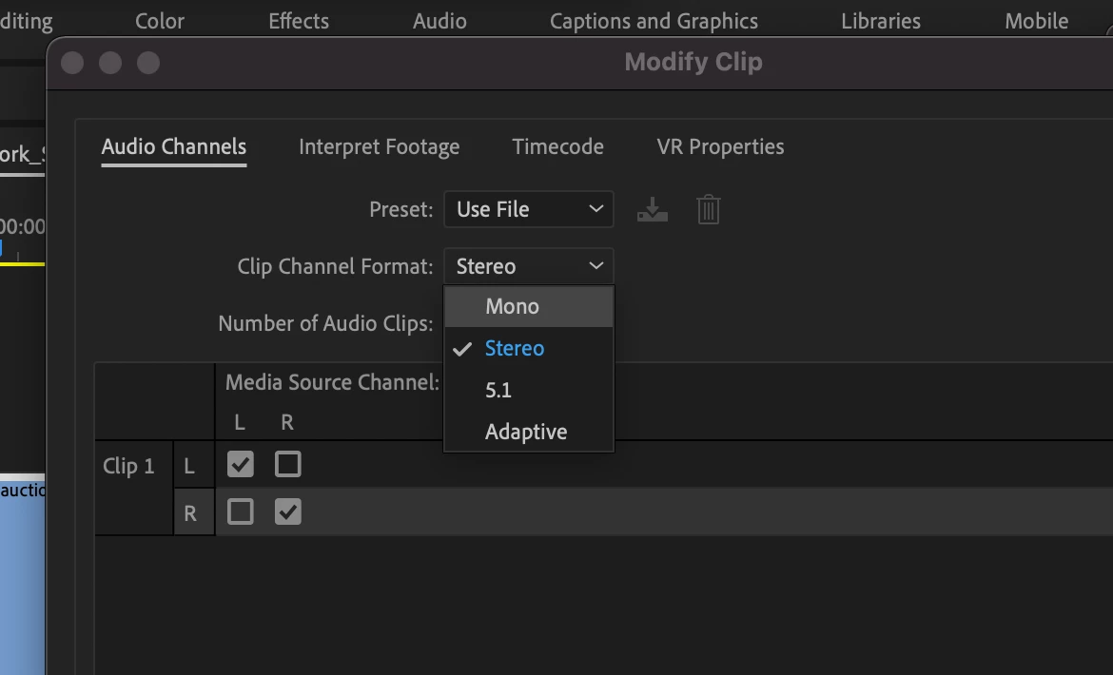Screen dimensions: 1113x675
Task: Open the Preset dropdown showing Use File
Action: 529,209
